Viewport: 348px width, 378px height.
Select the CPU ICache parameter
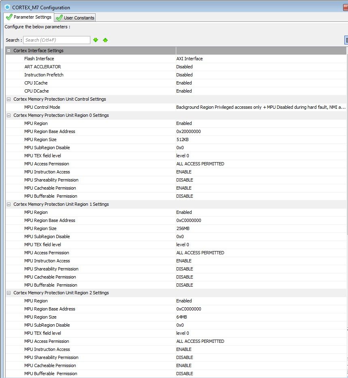[x=36, y=83]
